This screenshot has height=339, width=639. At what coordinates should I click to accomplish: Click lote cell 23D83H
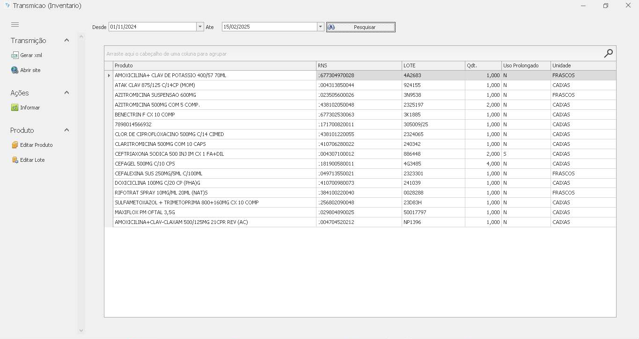pyautogui.click(x=433, y=202)
